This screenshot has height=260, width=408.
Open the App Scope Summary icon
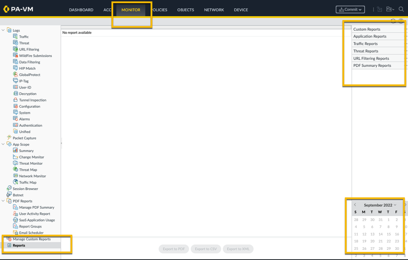(16, 150)
